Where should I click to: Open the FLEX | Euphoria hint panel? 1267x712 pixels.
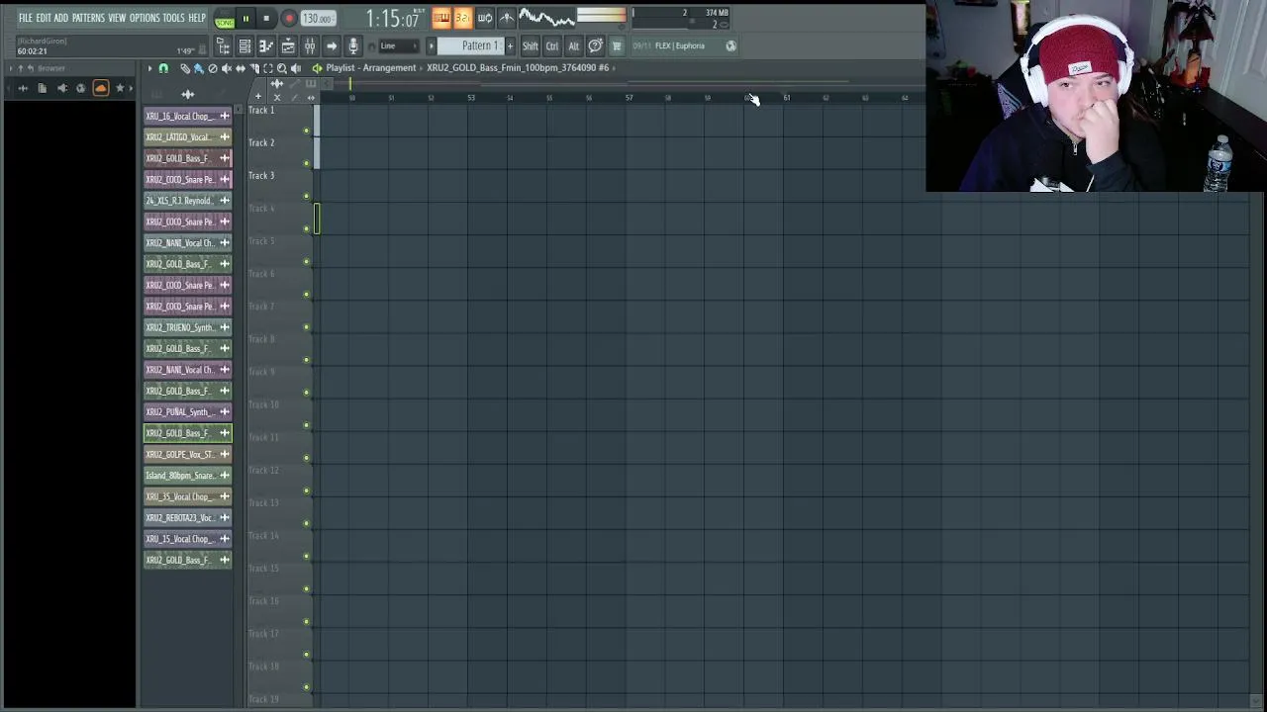tap(678, 45)
